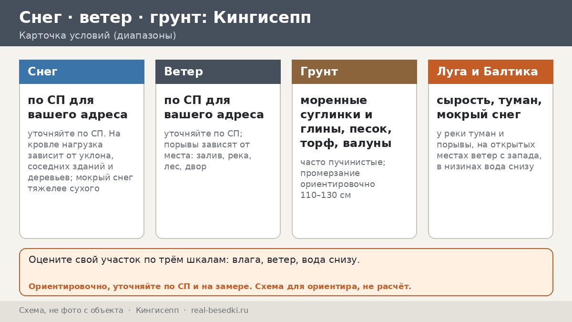Click the orange note 'Ориентировочно, уточняйте по СП и на замере'
This screenshot has width=572, height=322.
click(x=140, y=287)
